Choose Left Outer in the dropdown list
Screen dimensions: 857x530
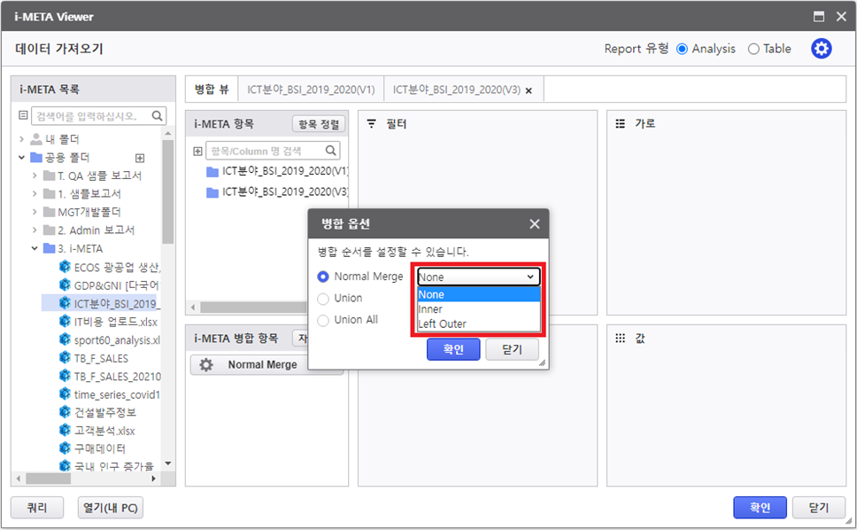[x=442, y=323]
